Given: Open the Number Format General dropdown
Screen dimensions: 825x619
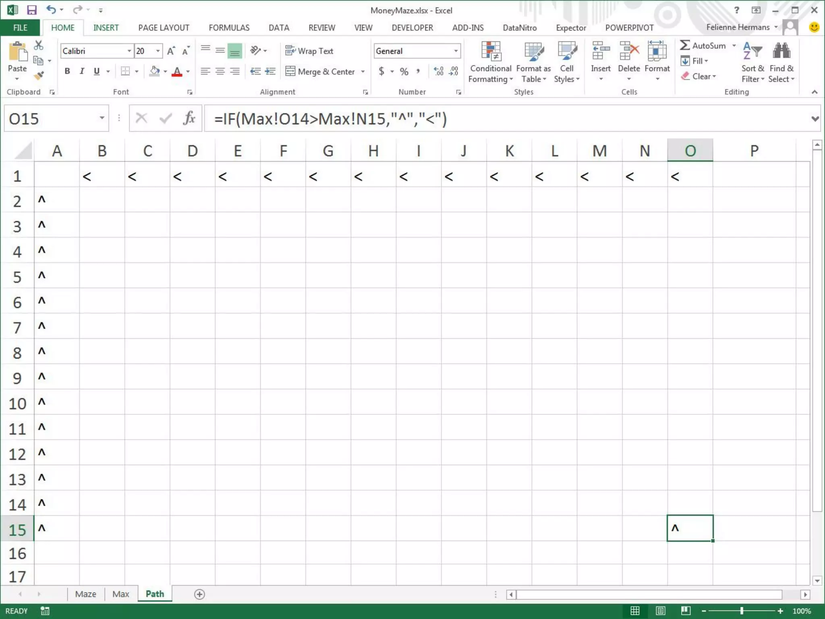Looking at the screenshot, I should pyautogui.click(x=456, y=51).
